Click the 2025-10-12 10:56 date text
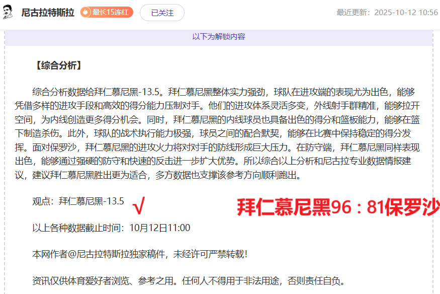Viewport: 440px width, 294px height. pos(406,13)
